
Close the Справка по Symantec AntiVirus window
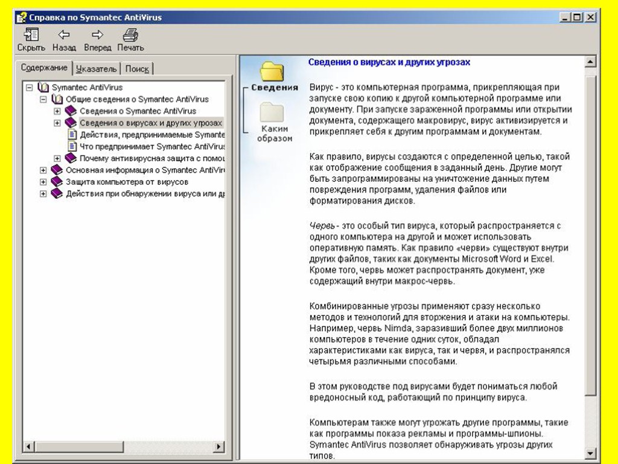[x=590, y=18]
